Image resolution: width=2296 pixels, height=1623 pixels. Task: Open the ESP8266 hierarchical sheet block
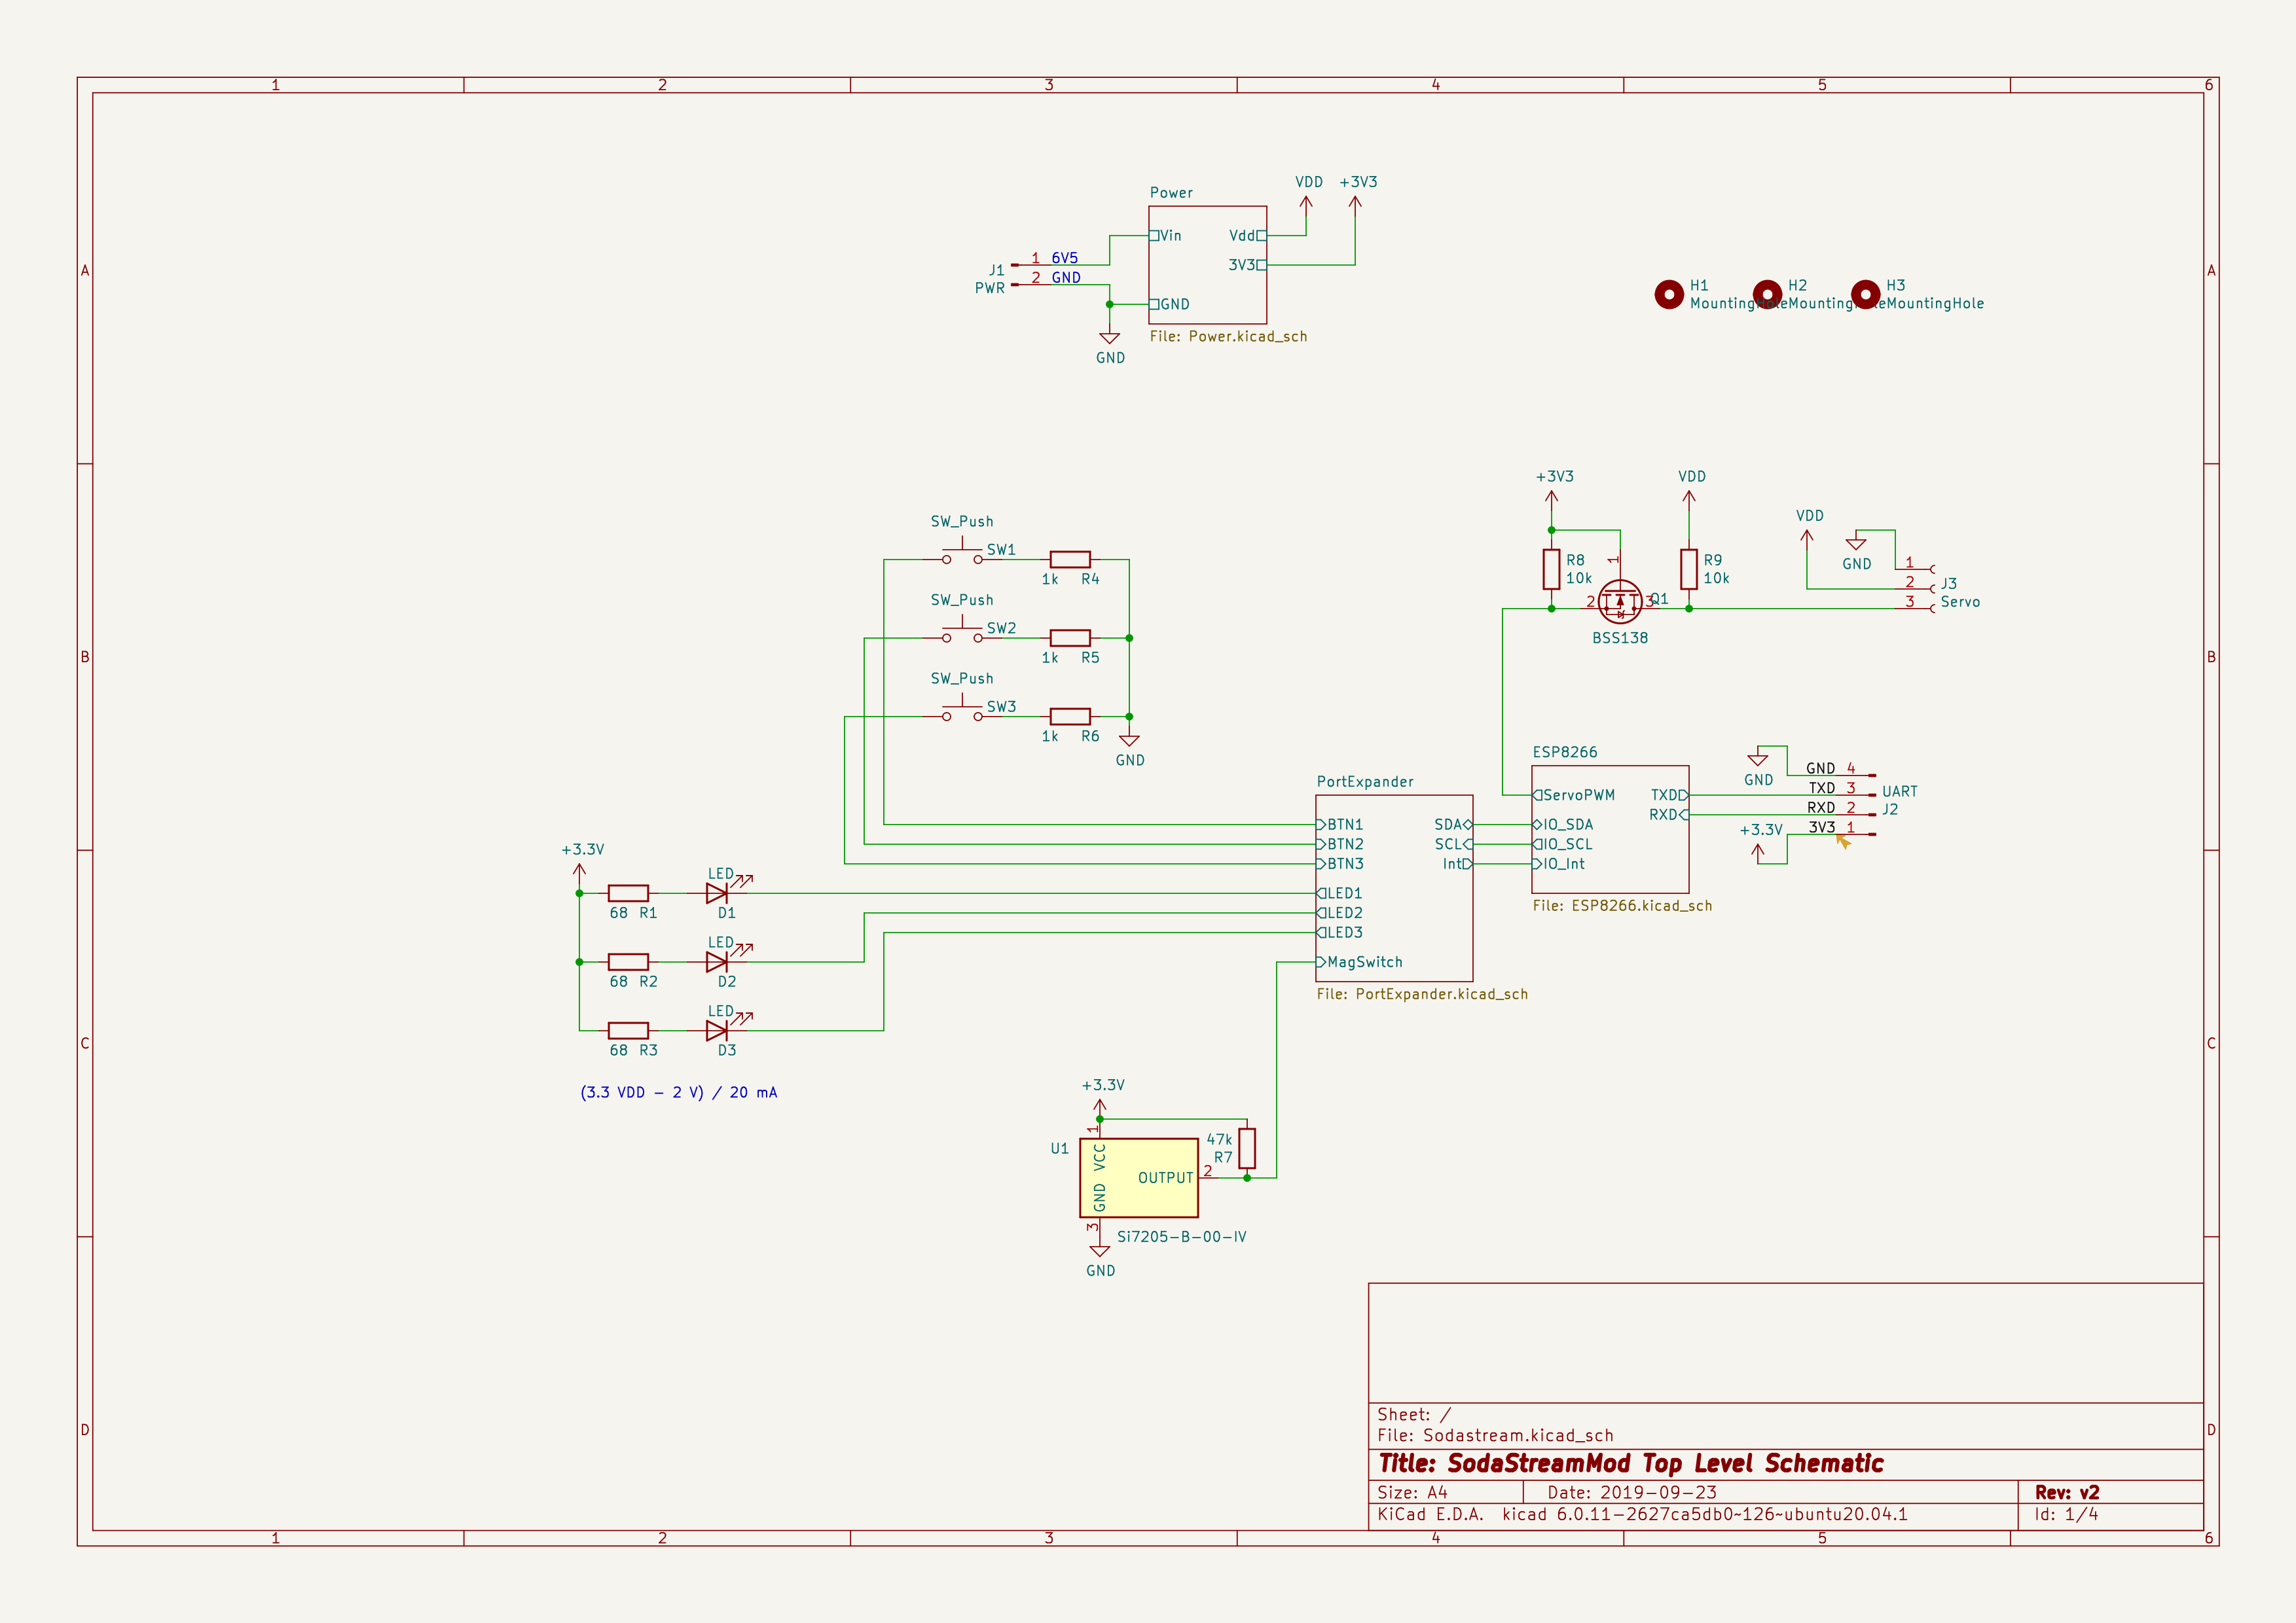click(1610, 829)
